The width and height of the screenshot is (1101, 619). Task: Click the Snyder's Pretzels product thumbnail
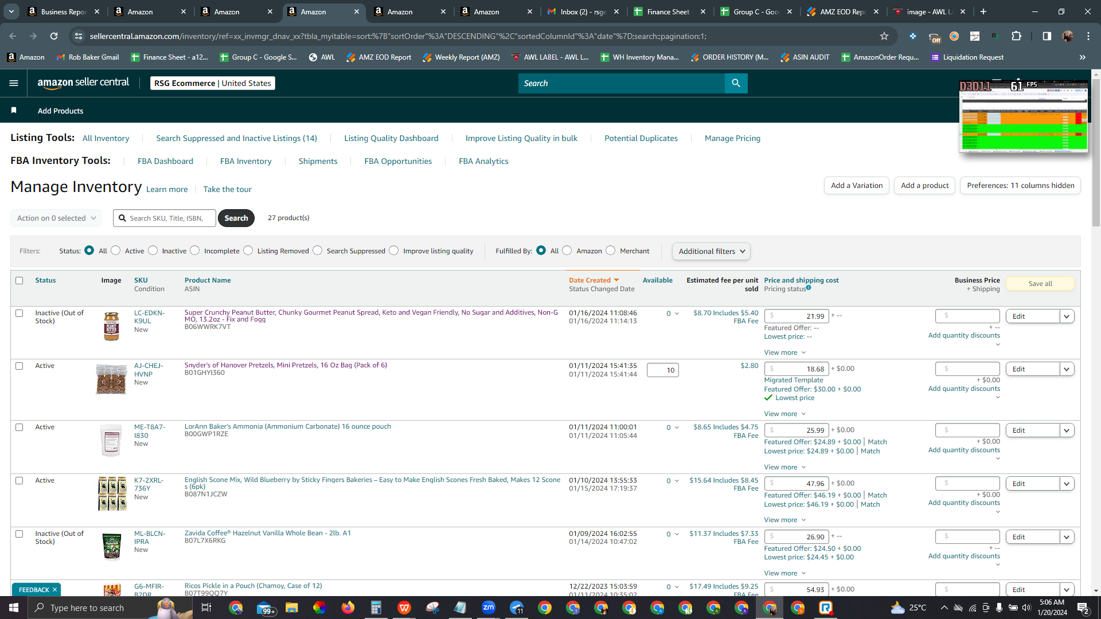pos(111,379)
